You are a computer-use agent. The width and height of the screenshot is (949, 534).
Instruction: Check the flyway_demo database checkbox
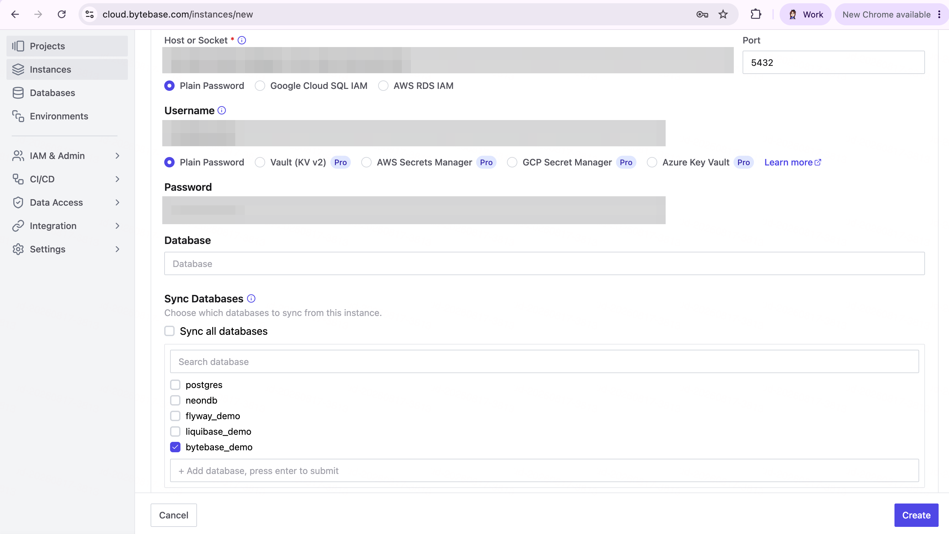(175, 416)
